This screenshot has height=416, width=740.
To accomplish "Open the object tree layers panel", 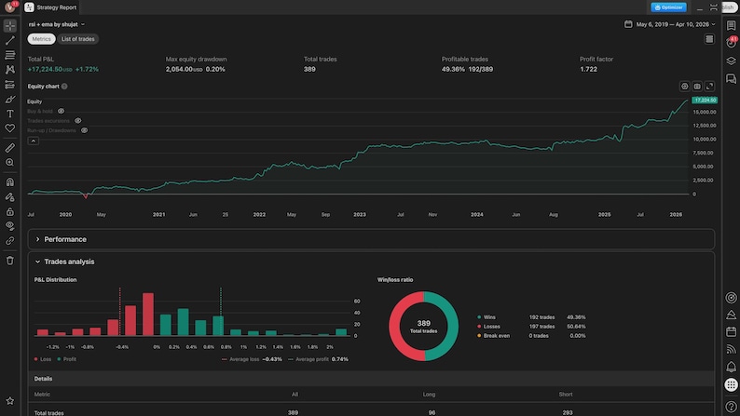I will tap(731, 60).
